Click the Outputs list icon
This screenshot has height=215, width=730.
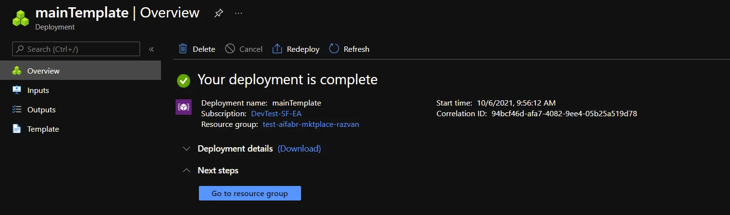(17, 109)
